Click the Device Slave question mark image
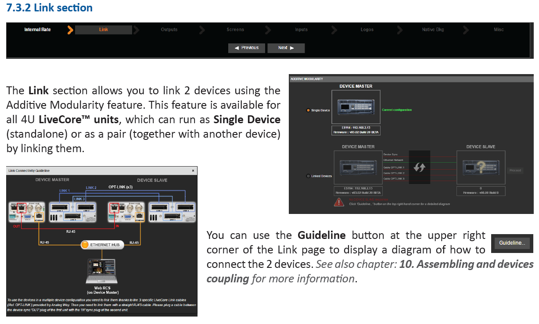Viewport: 539px width, 324px height. [x=481, y=167]
